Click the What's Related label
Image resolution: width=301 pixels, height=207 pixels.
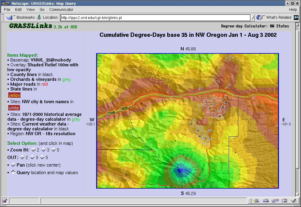pyautogui.click(x=279, y=18)
